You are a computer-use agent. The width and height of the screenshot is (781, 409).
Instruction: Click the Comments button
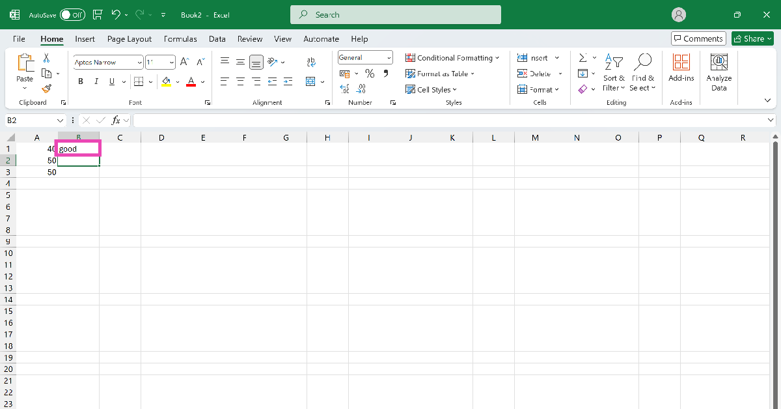pyautogui.click(x=698, y=38)
